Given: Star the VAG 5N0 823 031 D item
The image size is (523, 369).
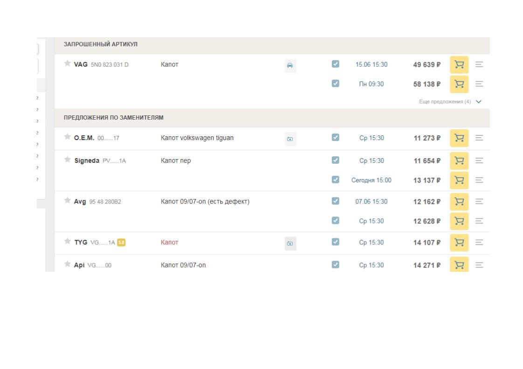Looking at the screenshot, I should click(x=68, y=63).
